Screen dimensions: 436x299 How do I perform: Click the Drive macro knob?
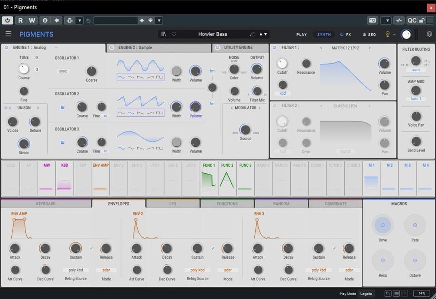[x=383, y=225]
